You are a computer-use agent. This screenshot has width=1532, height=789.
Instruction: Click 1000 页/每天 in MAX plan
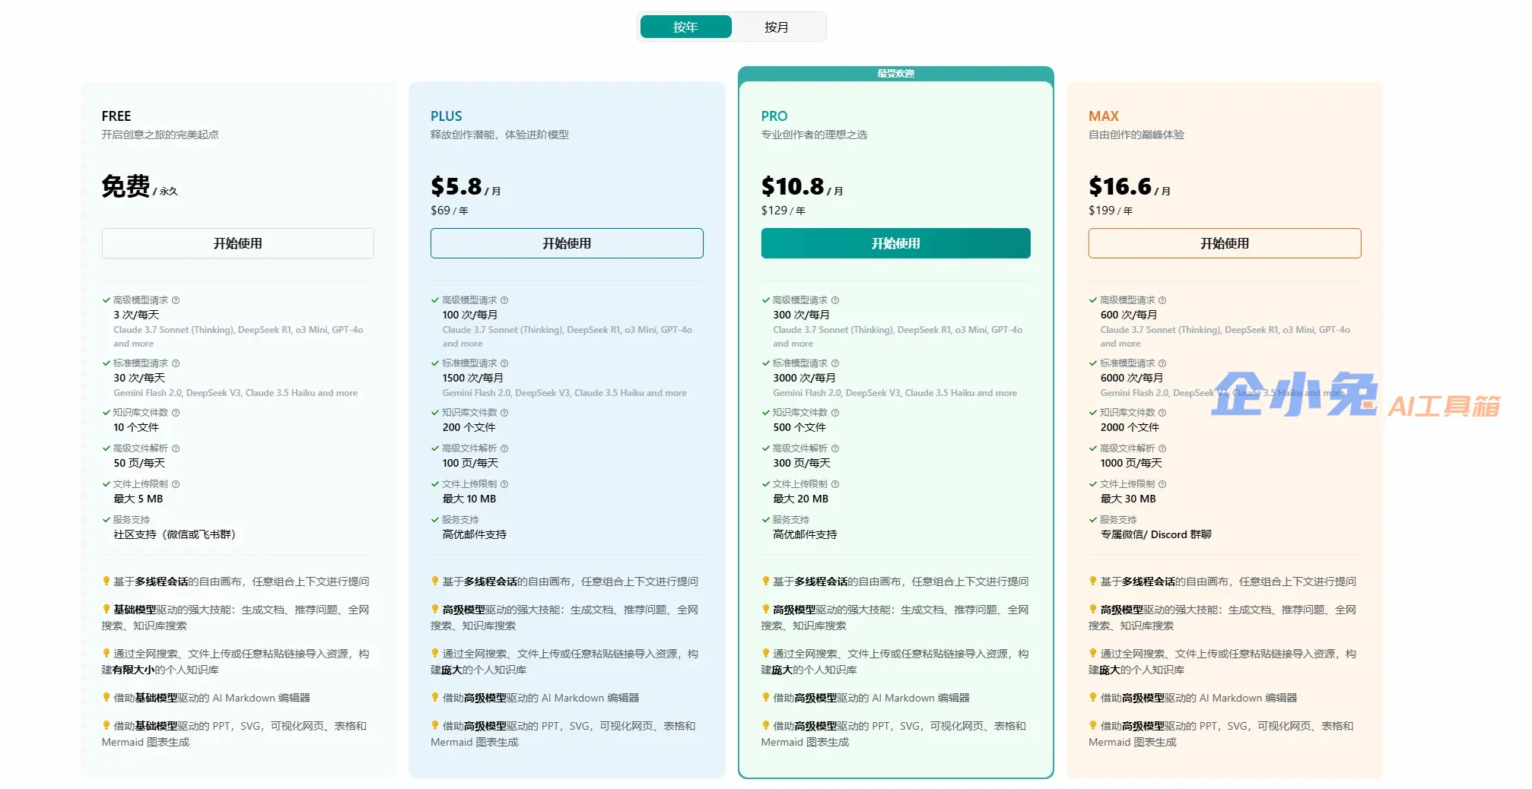(x=1131, y=463)
